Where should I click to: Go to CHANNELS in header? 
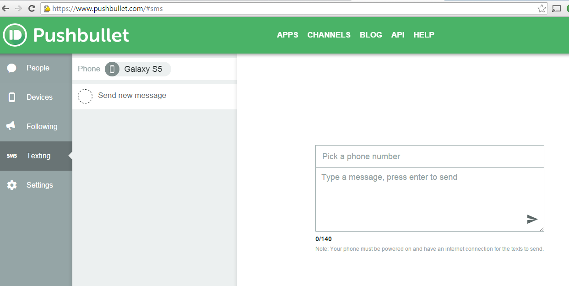[329, 35]
